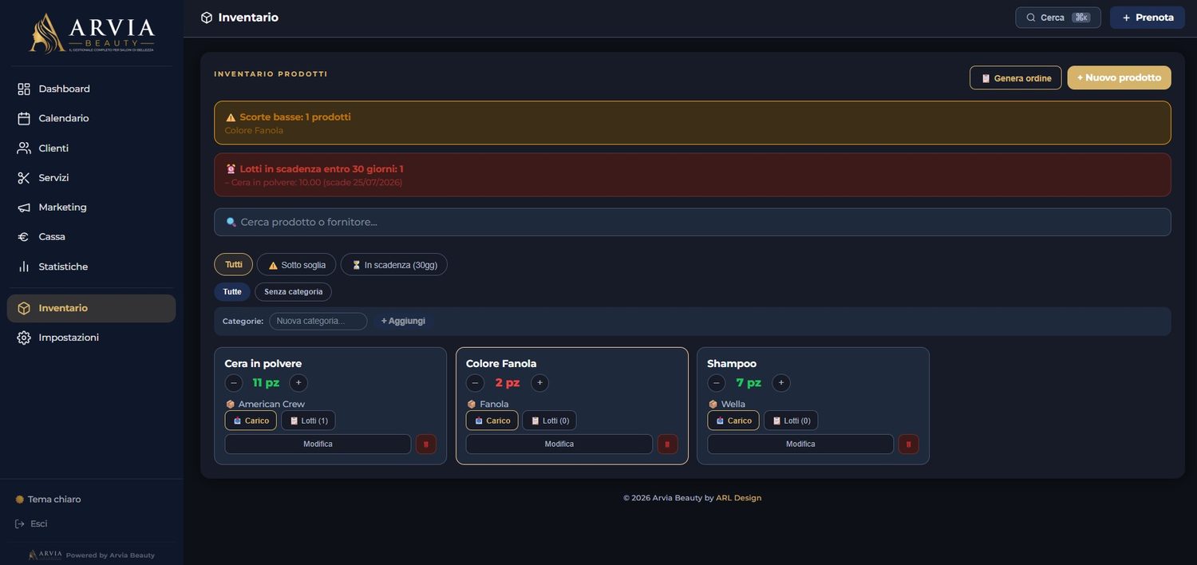Toggle Tema chiaro light theme
The height and width of the screenshot is (565, 1197).
click(48, 500)
